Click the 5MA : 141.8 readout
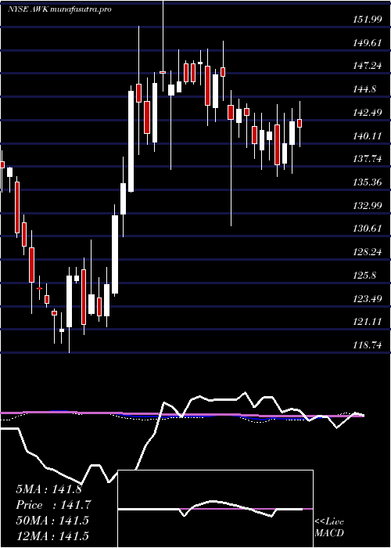The width and height of the screenshot is (391, 548). (48, 489)
